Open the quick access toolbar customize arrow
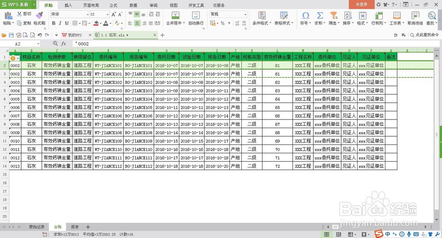This screenshot has height=238, width=442. [57, 35]
